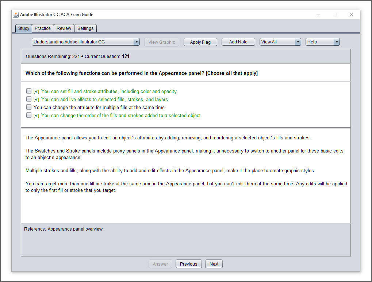
Task: Minimize the Exam Guide window
Action: [318, 15]
